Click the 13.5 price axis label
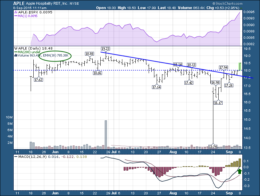 247,148
